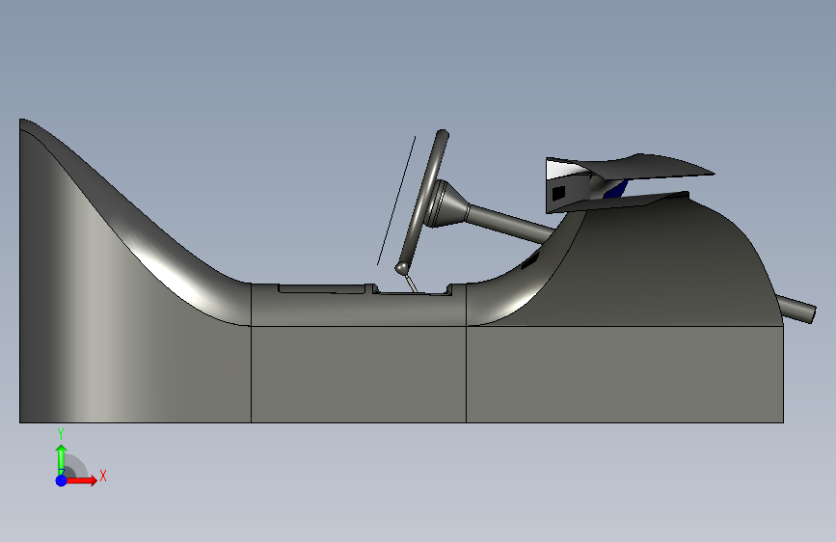The height and width of the screenshot is (542, 836).
Task: Select the conical steering wheel hub
Action: pos(449,205)
